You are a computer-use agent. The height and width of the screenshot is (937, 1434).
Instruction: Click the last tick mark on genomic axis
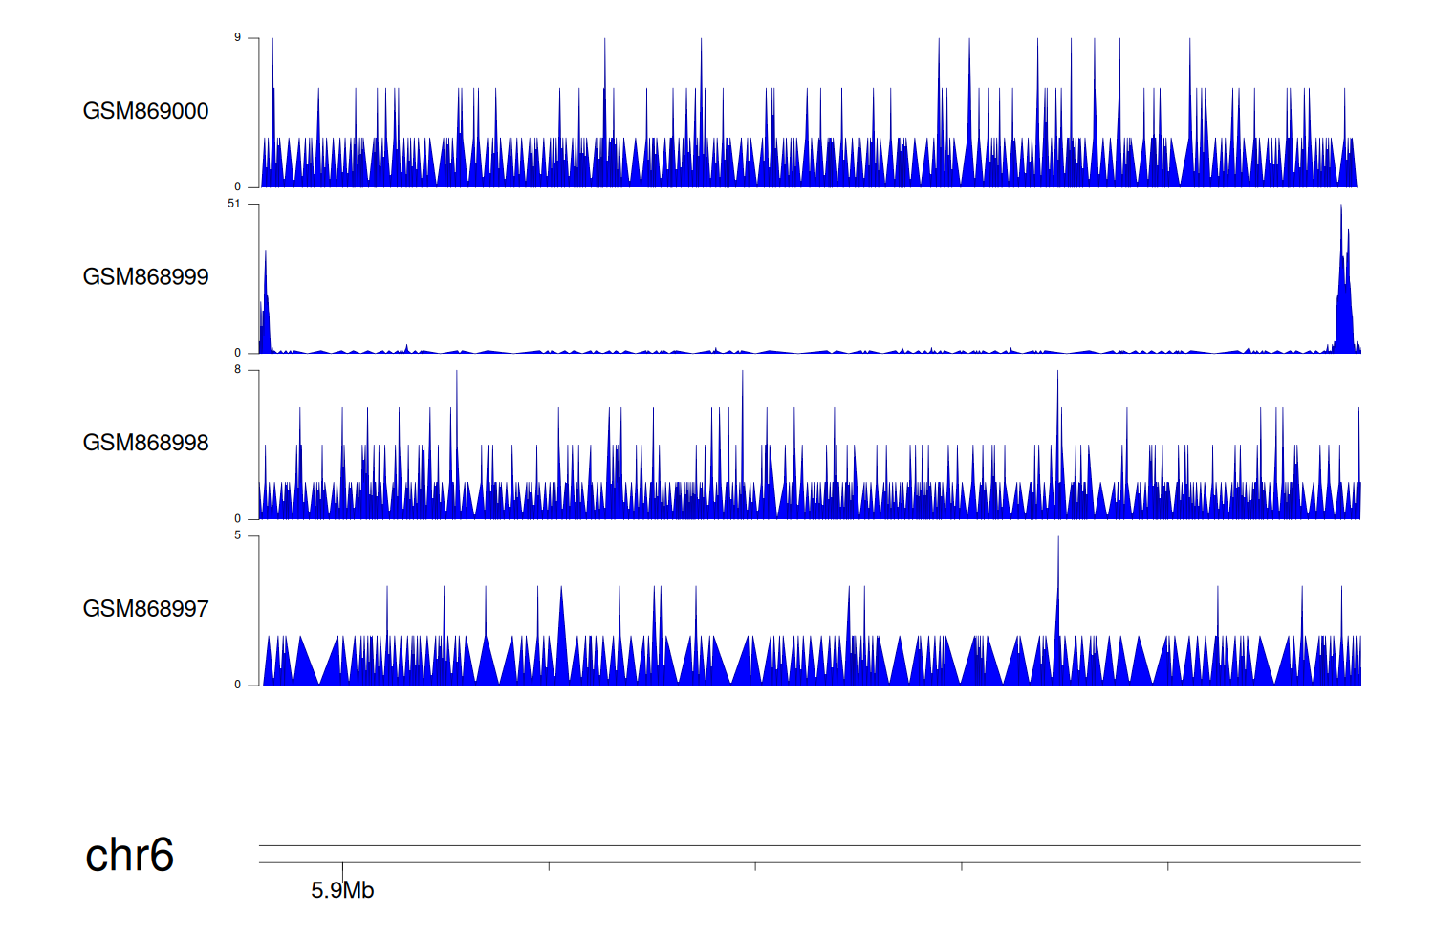point(1168,866)
